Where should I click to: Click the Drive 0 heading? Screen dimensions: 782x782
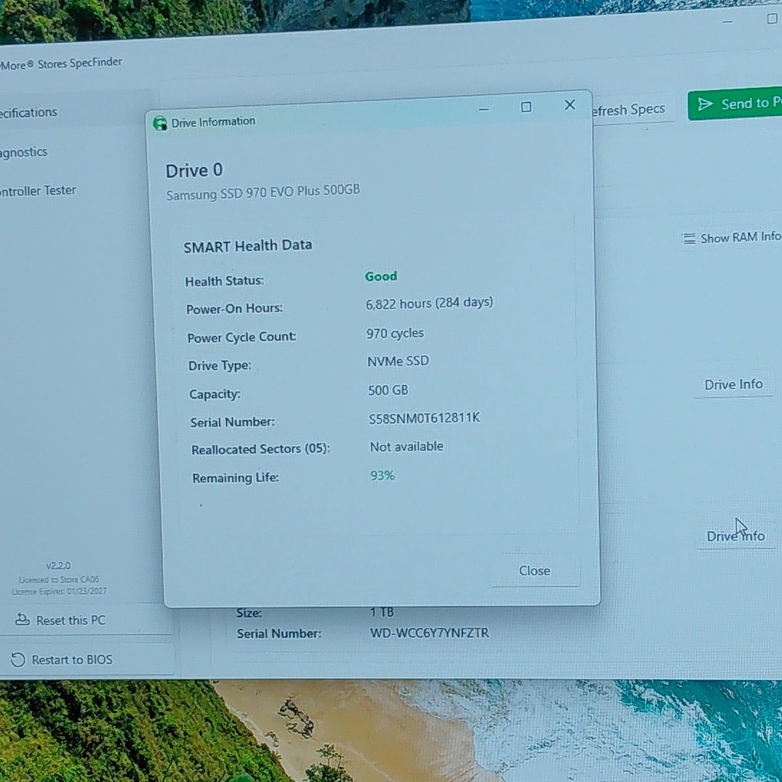click(x=194, y=171)
